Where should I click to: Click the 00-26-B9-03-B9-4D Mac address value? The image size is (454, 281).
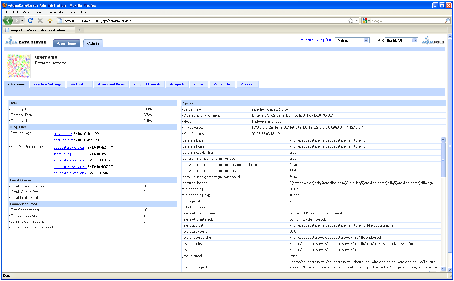click(x=266, y=134)
